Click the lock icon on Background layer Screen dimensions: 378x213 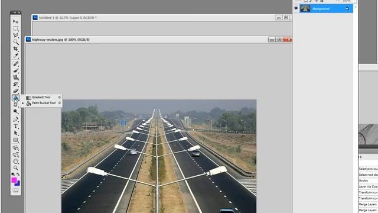coord(347,8)
